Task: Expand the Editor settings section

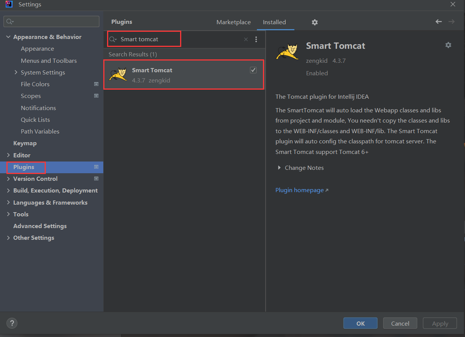Action: click(8, 155)
